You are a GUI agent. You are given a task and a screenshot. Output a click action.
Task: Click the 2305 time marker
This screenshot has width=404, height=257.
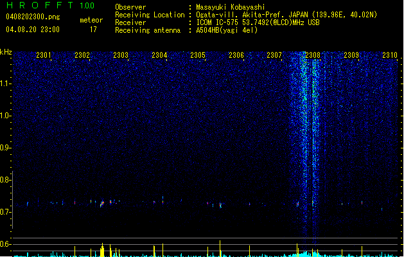coord(198,55)
